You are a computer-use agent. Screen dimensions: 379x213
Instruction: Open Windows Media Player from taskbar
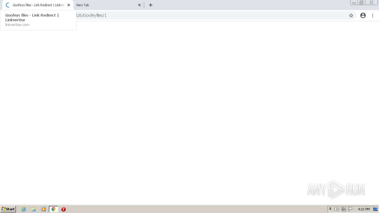coord(44,209)
